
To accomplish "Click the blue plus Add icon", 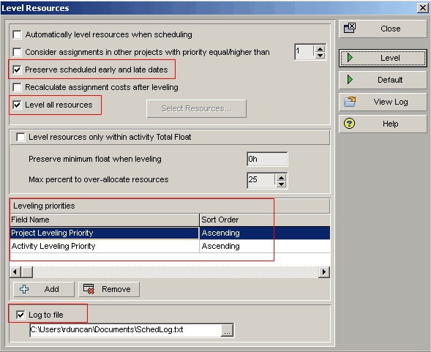I will click(24, 289).
